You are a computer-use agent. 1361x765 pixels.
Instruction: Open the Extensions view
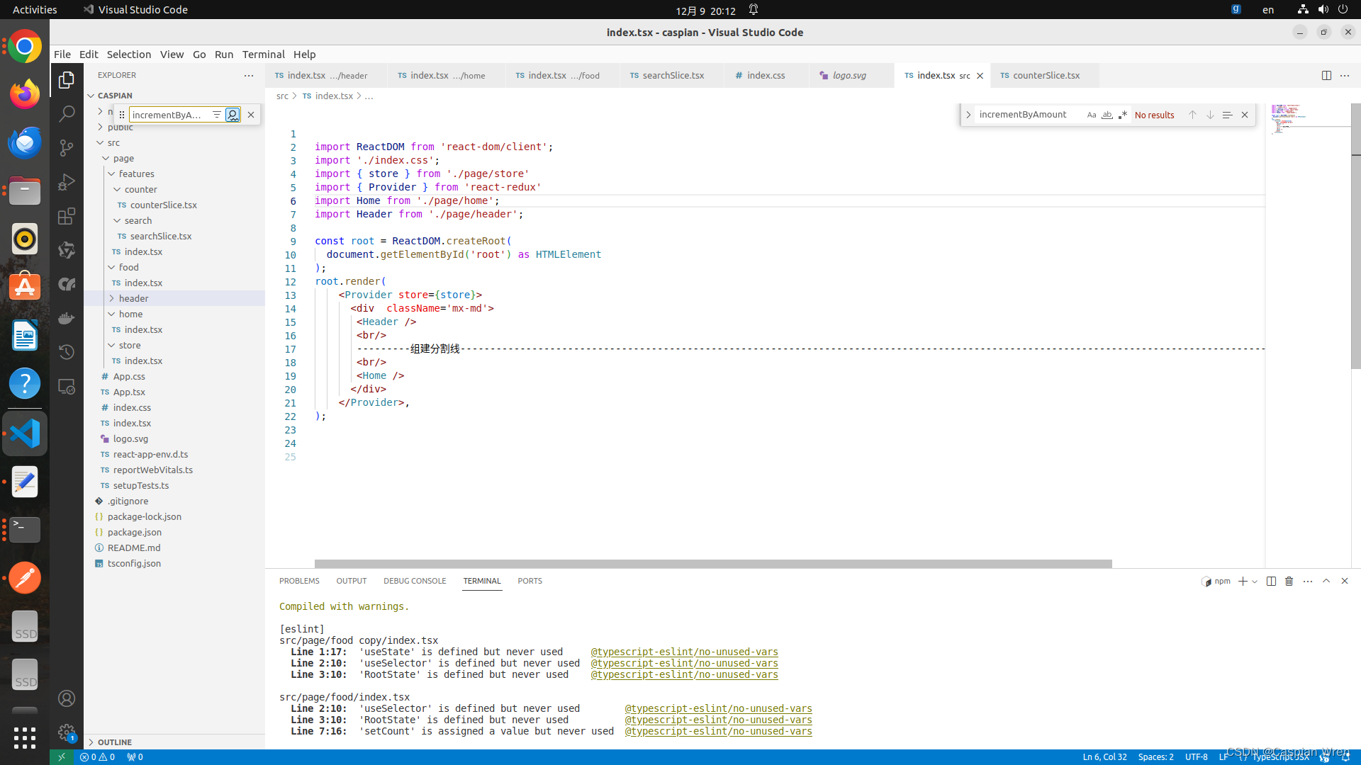[67, 216]
